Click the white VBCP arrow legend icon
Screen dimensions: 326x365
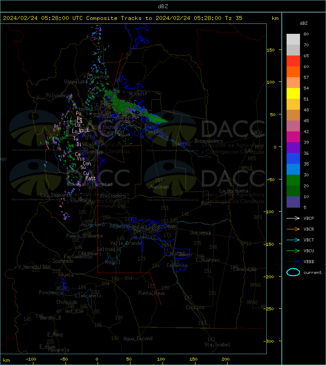pyautogui.click(x=293, y=218)
